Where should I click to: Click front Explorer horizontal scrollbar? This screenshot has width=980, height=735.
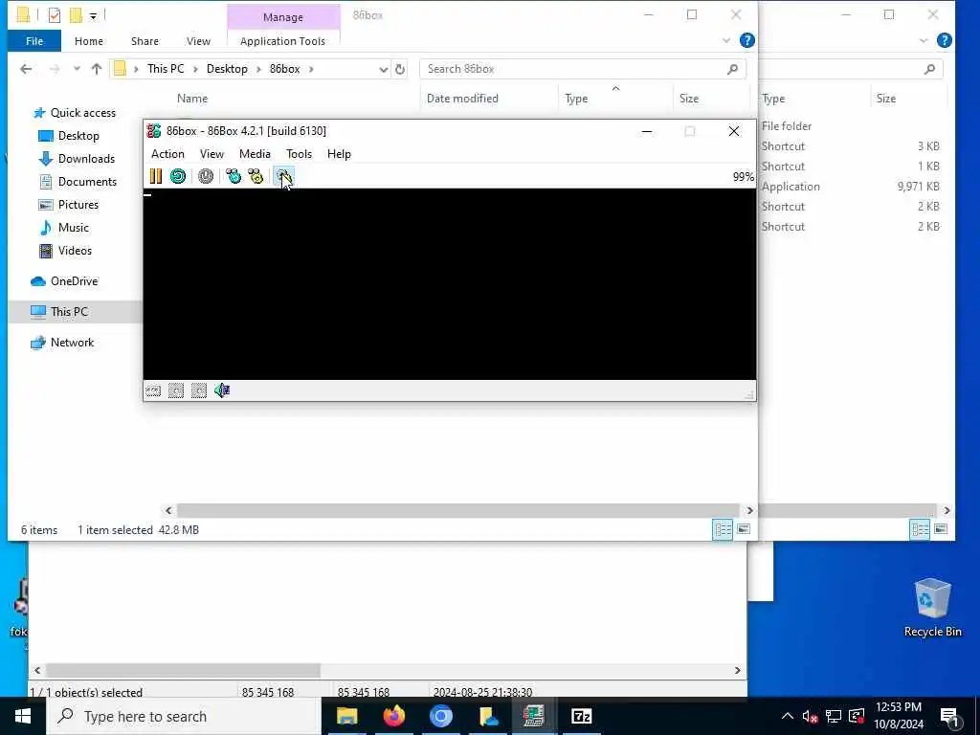[458, 511]
